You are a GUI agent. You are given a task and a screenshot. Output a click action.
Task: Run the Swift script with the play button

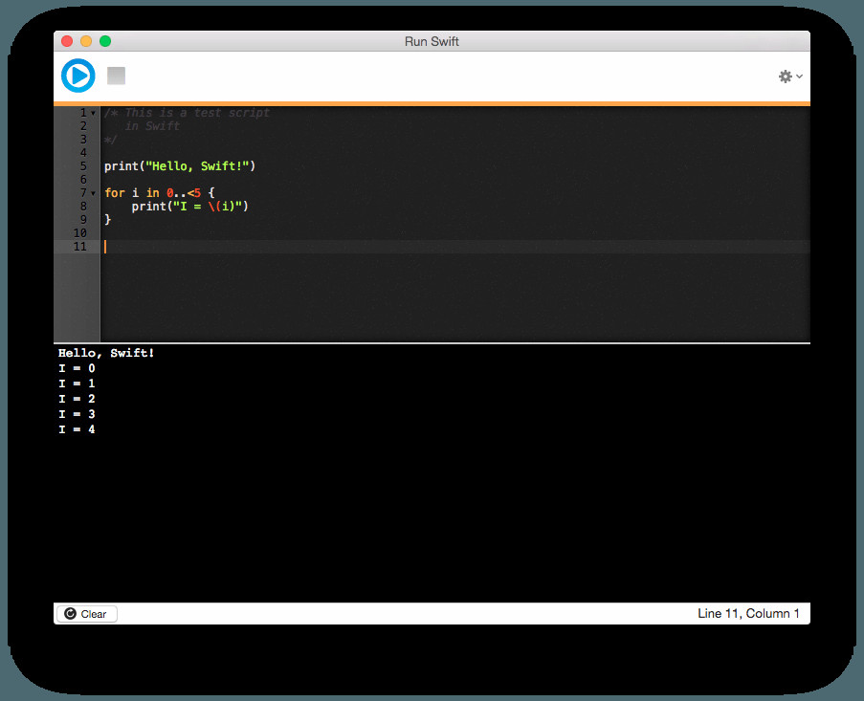point(78,76)
